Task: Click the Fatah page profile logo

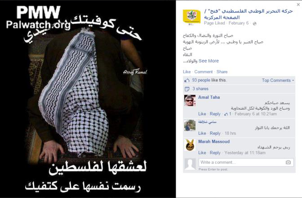Action: point(191,18)
